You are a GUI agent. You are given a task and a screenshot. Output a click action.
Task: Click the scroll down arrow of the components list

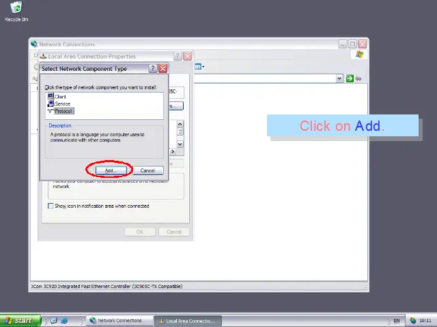point(180,144)
